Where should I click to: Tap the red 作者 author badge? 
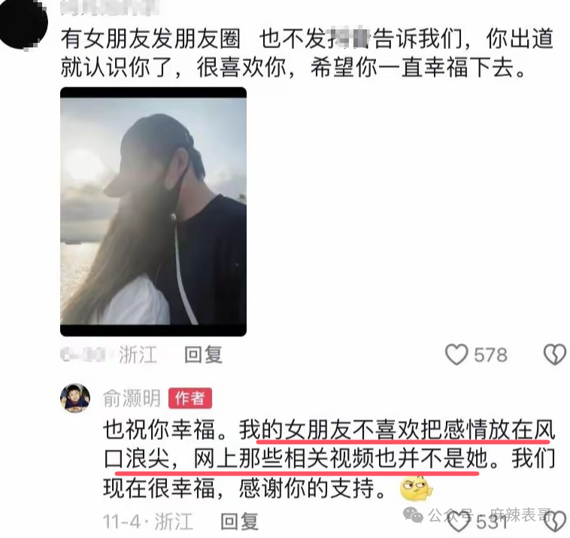click(x=189, y=398)
